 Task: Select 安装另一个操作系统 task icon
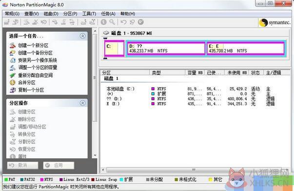(13, 60)
